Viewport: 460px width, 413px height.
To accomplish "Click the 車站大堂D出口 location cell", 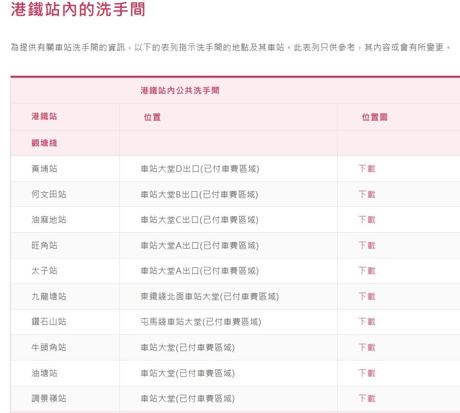I will click(200, 169).
